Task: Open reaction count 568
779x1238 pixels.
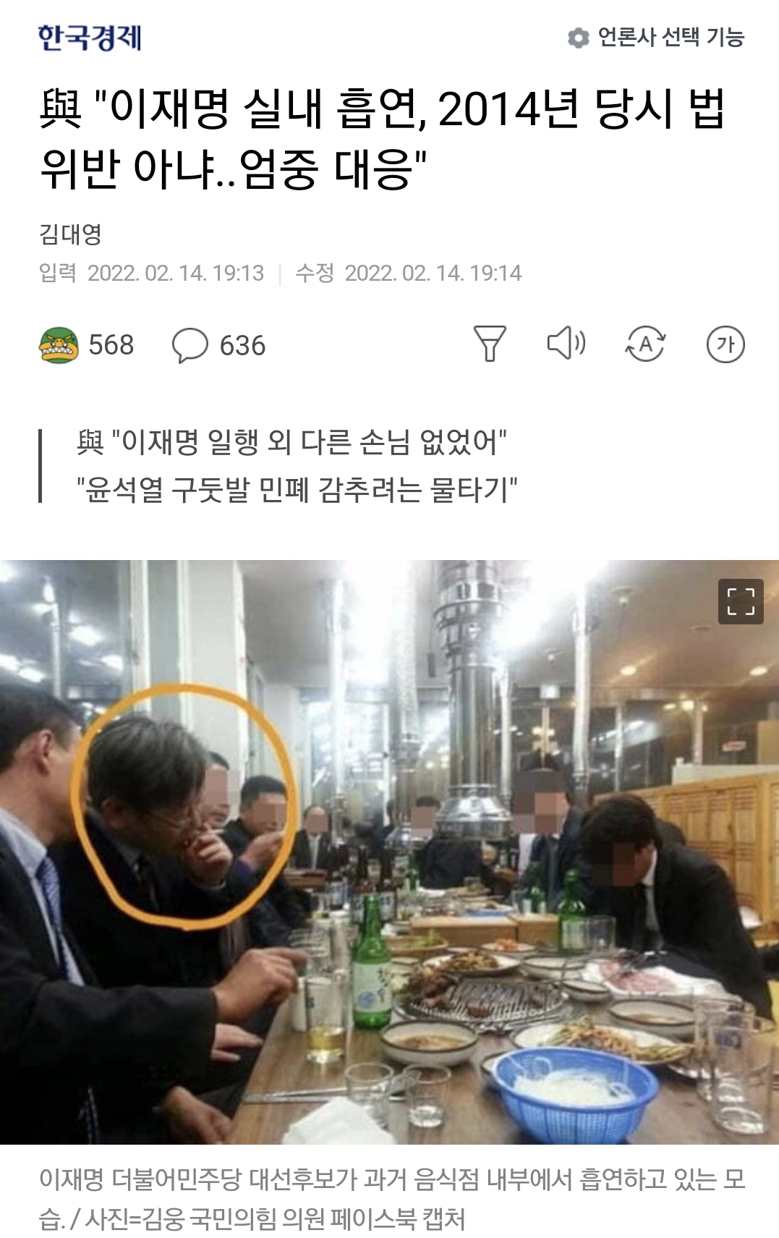Action: click(111, 345)
